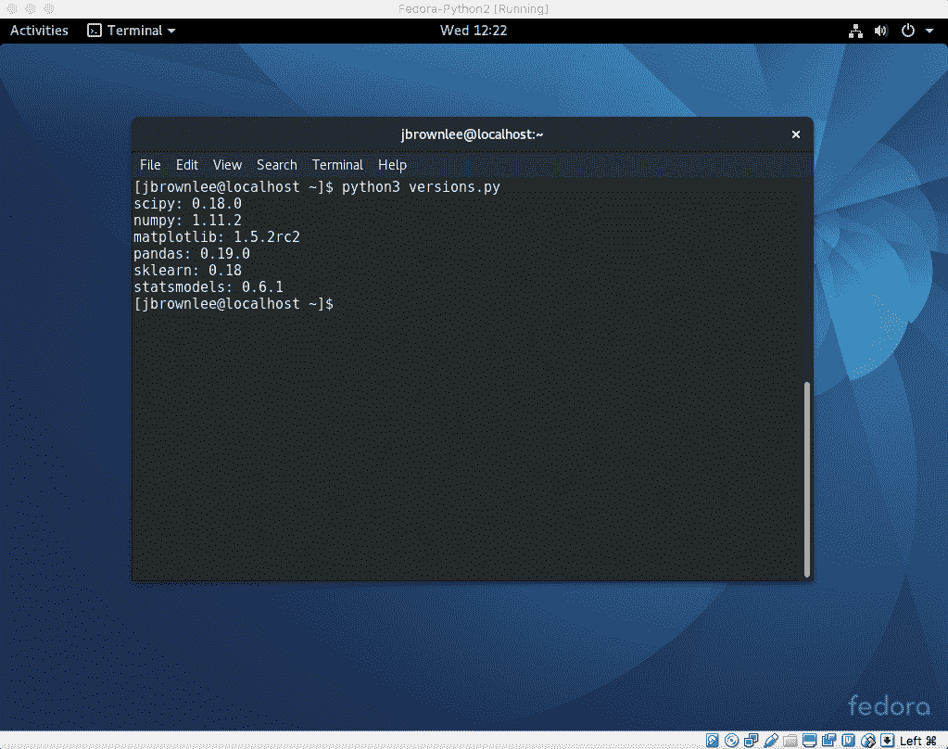Click the VirtualBox network adapters icon
948x749 pixels.
pyautogui.click(x=752, y=741)
